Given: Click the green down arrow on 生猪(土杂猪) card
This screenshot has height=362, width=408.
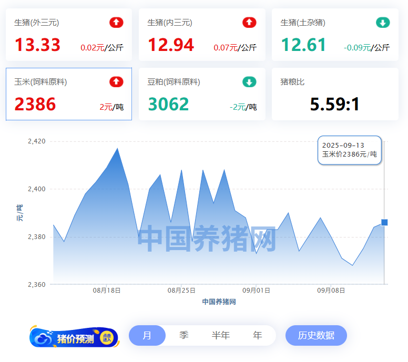Looking at the screenshot, I should pyautogui.click(x=383, y=23).
